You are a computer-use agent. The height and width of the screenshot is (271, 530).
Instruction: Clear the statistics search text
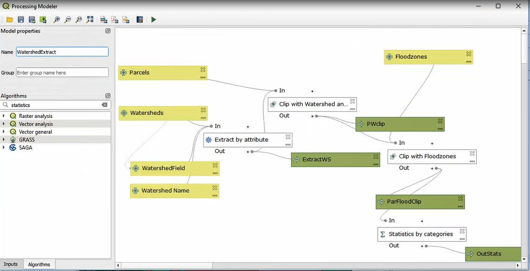click(105, 105)
